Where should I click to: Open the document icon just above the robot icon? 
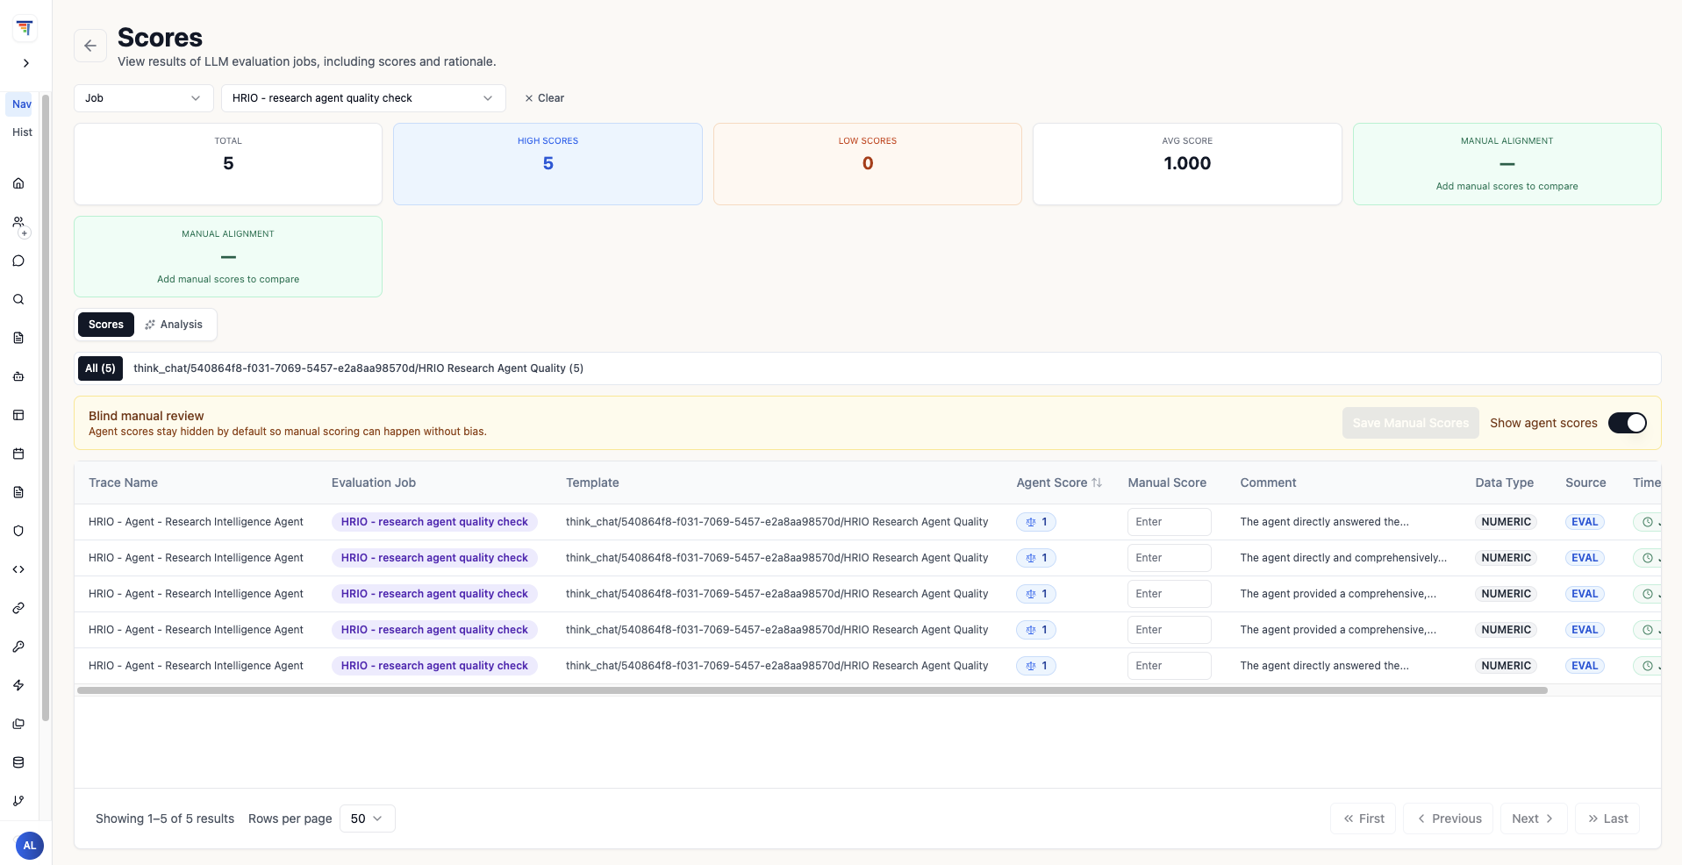click(x=18, y=338)
